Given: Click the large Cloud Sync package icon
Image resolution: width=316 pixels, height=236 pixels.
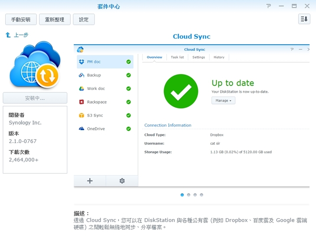Looking at the screenshot, I should pos(35,65).
